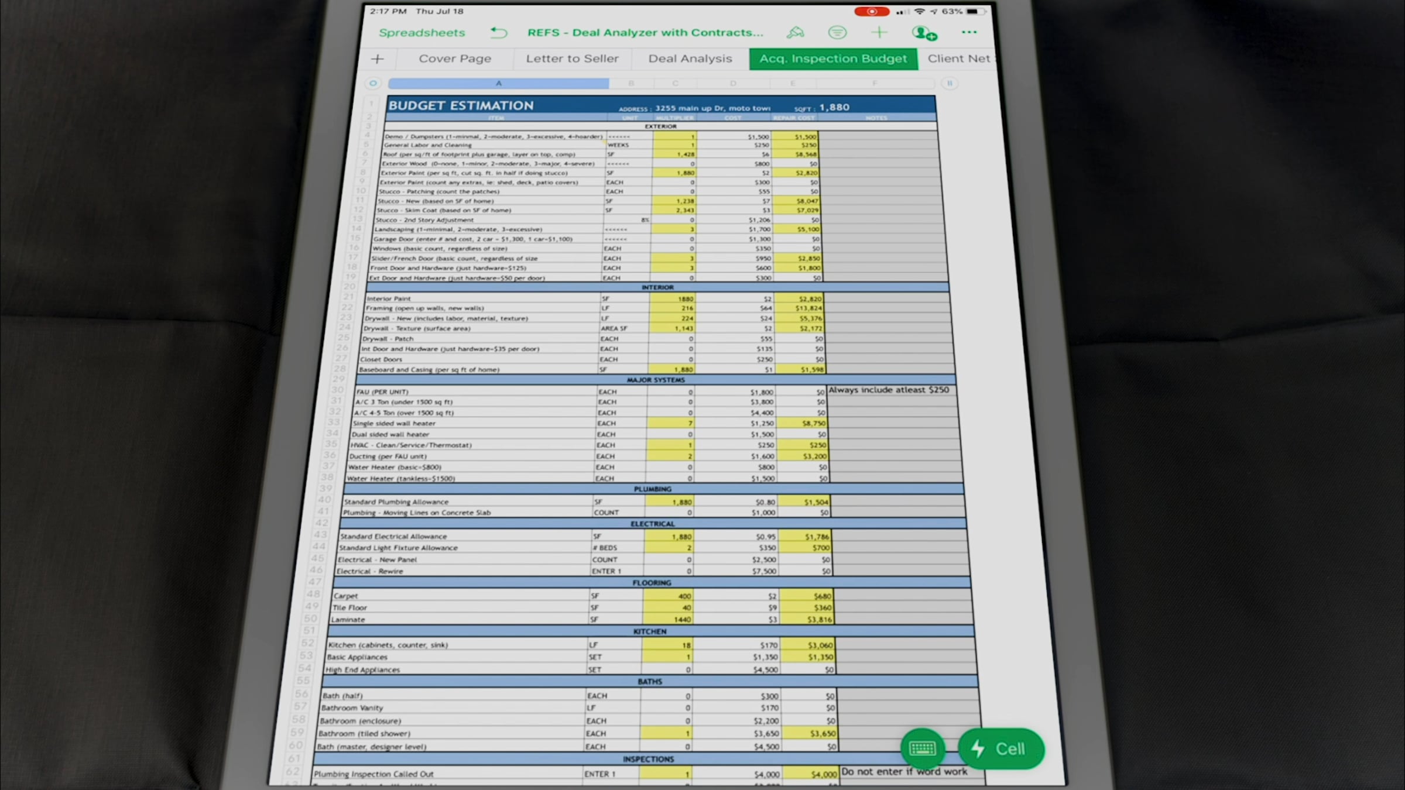Viewport: 1405px width, 790px height.
Task: Open the Deal Analysis sheet tab
Action: coord(690,59)
